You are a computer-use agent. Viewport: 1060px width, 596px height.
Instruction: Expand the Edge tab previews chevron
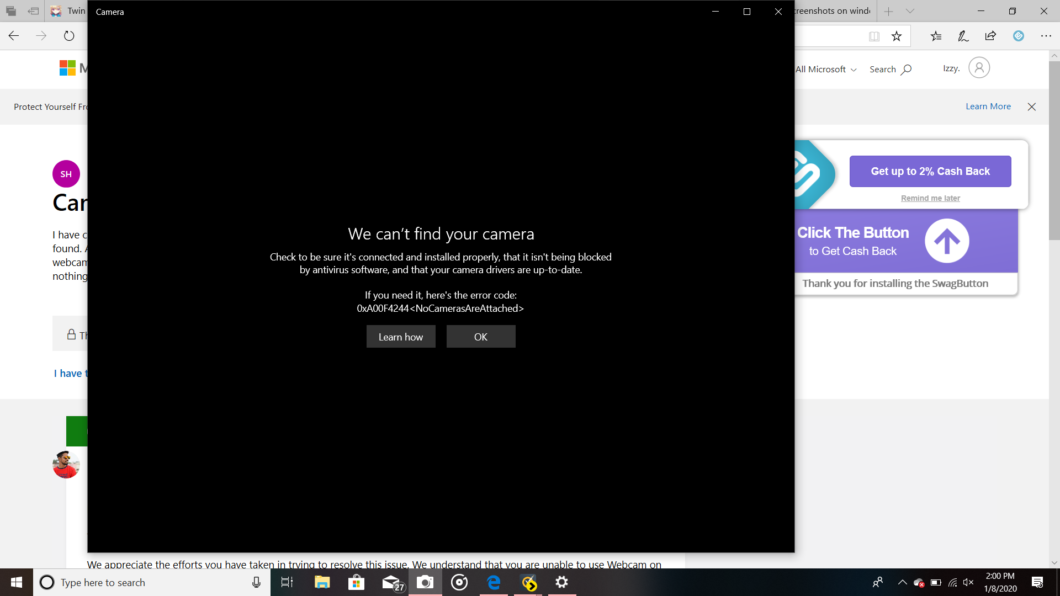[910, 11]
